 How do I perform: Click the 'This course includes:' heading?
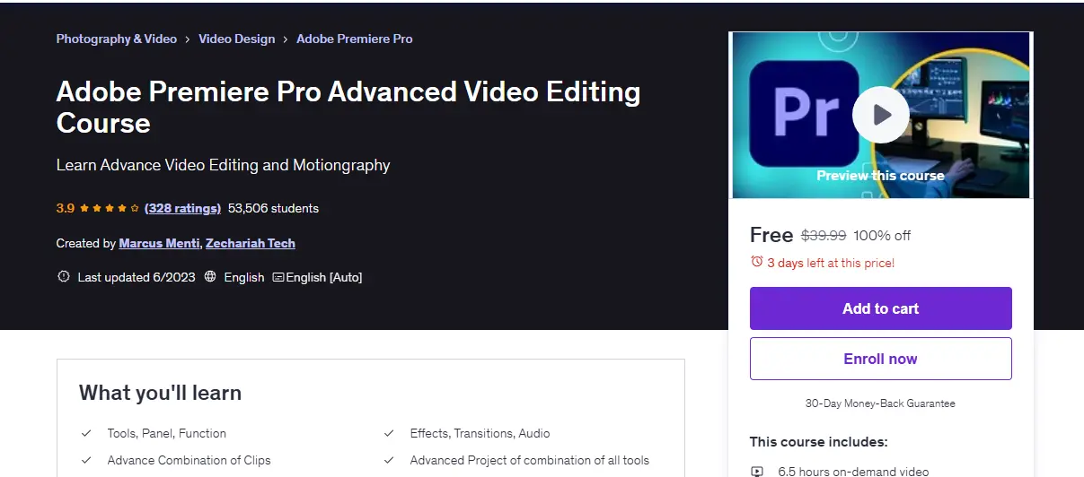point(819,441)
